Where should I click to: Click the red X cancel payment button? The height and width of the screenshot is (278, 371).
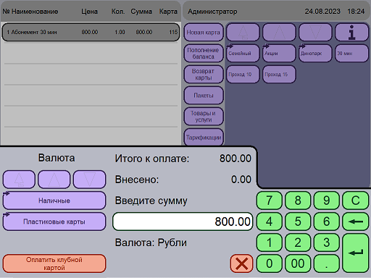point(241,264)
